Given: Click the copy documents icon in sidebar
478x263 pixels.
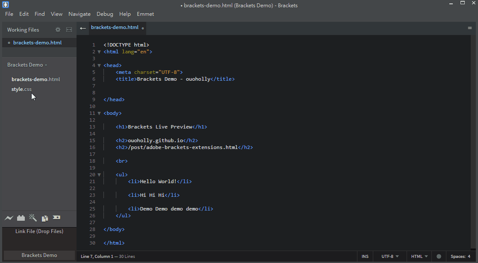Looking at the screenshot, I should pos(45,218).
